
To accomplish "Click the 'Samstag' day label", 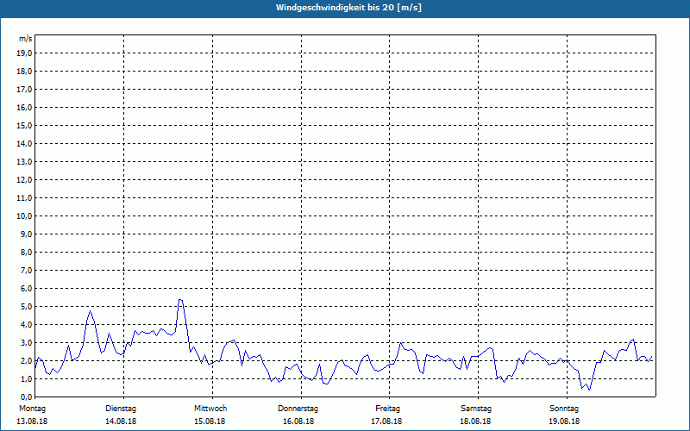I will click(476, 409).
